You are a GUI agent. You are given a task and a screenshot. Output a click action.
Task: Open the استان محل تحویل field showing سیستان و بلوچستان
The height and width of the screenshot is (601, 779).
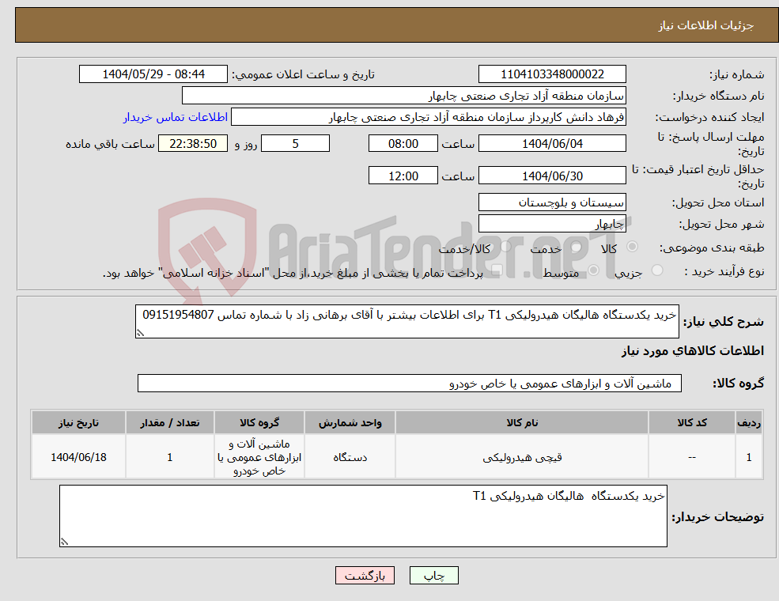(552, 202)
